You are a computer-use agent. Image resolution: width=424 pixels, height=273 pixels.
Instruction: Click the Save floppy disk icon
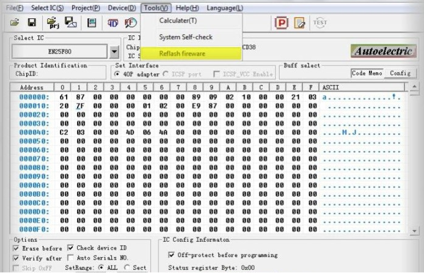coord(32,23)
